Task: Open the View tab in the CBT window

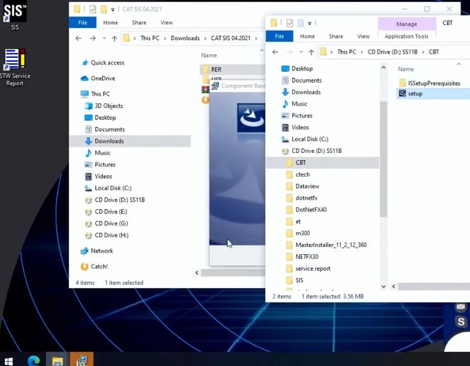Action: click(363, 36)
